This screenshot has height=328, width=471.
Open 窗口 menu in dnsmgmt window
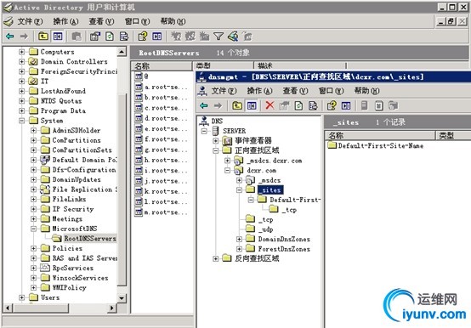(331, 91)
